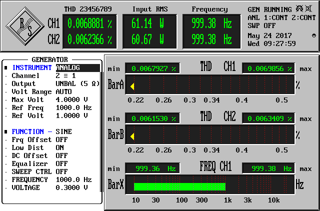Click the crossed-out headphone icon
320x211 pixels.
(299, 9)
